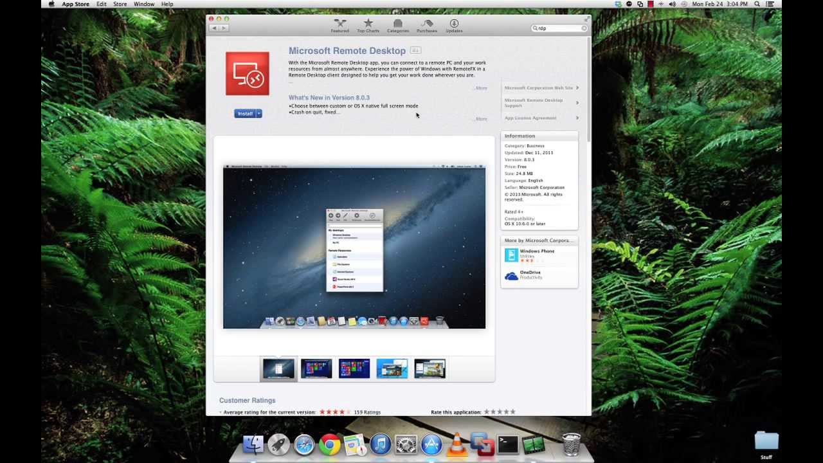Open Launchpad from the Dock

pyautogui.click(x=278, y=444)
